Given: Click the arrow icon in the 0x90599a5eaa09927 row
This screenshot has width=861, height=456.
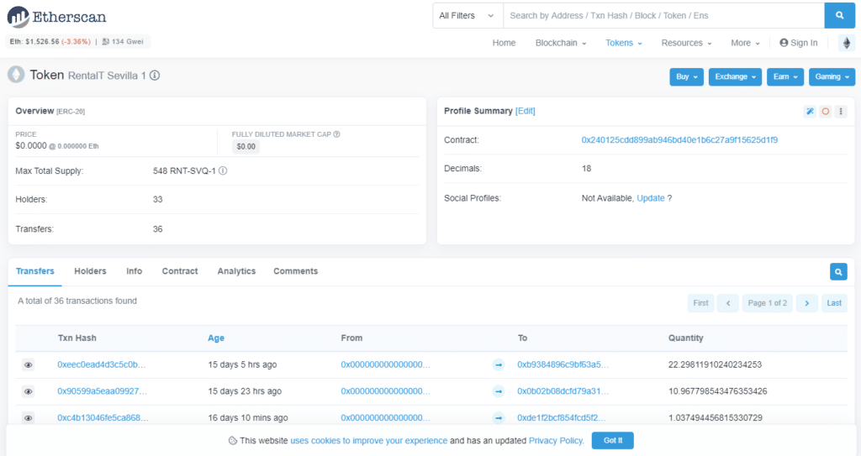Looking at the screenshot, I should [x=498, y=391].
